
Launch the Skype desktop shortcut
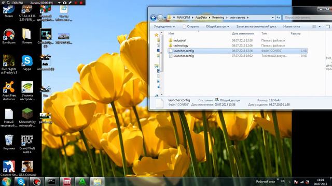coord(27,63)
